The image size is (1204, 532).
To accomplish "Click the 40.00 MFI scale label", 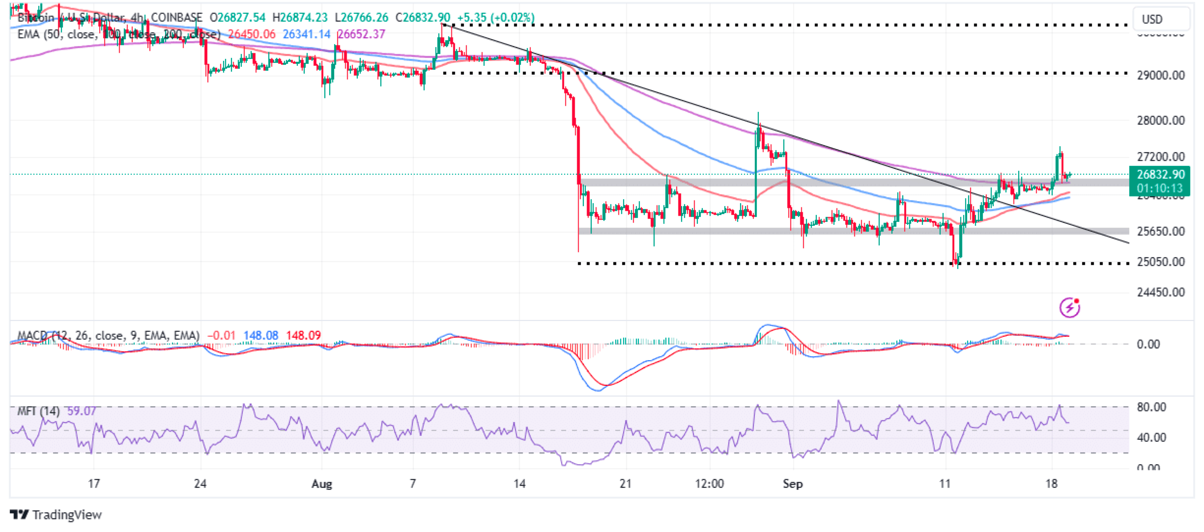I will tap(1151, 437).
